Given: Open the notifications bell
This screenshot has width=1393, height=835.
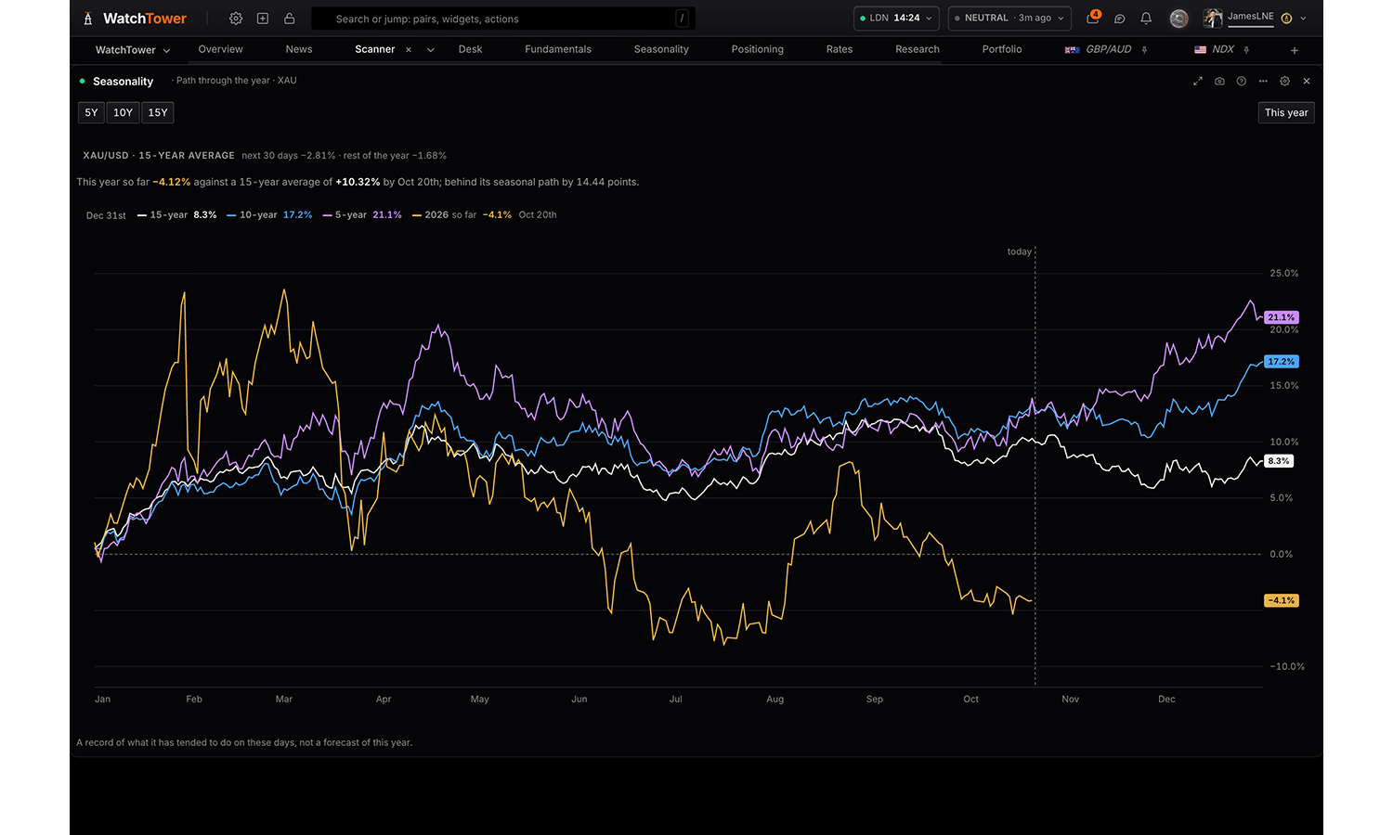Looking at the screenshot, I should pyautogui.click(x=1146, y=19).
